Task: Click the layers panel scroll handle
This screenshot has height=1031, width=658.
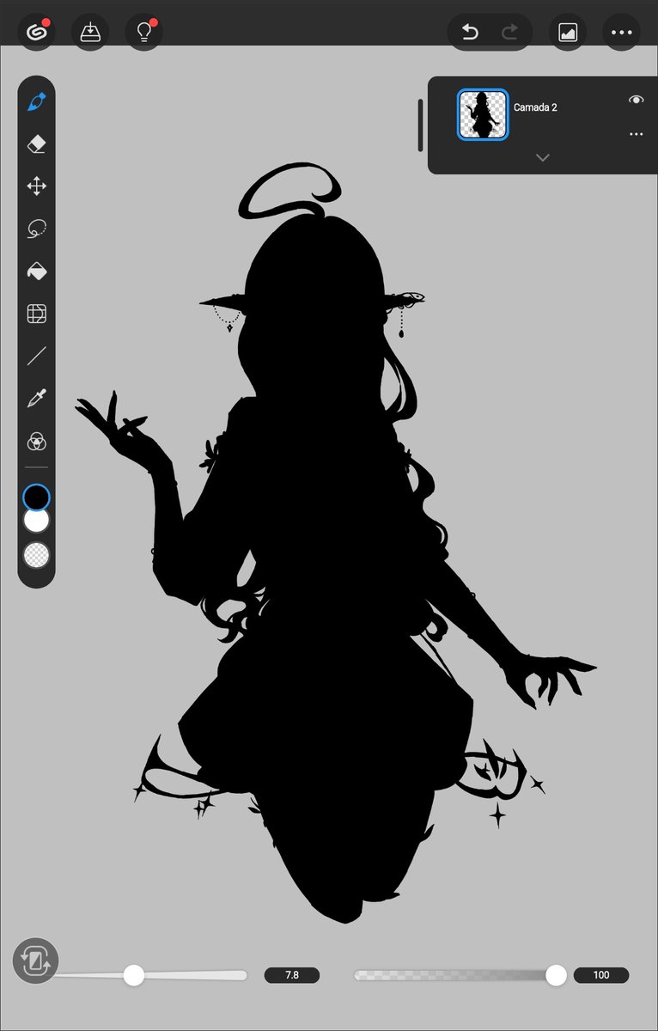Action: (420, 125)
